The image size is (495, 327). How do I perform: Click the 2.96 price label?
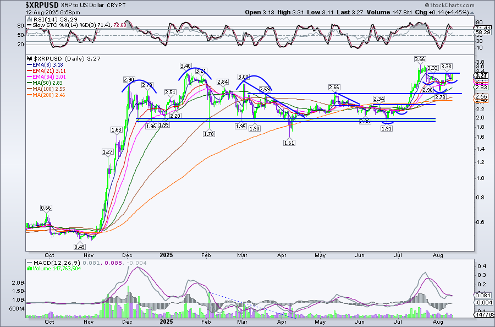428,90
